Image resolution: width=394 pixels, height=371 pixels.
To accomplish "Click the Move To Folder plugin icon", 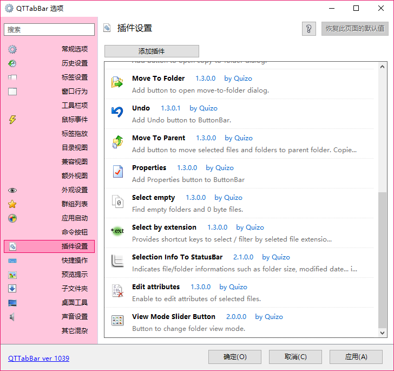I will point(117,82).
